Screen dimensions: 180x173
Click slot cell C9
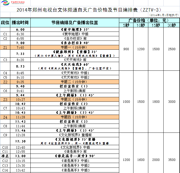[5, 135]
